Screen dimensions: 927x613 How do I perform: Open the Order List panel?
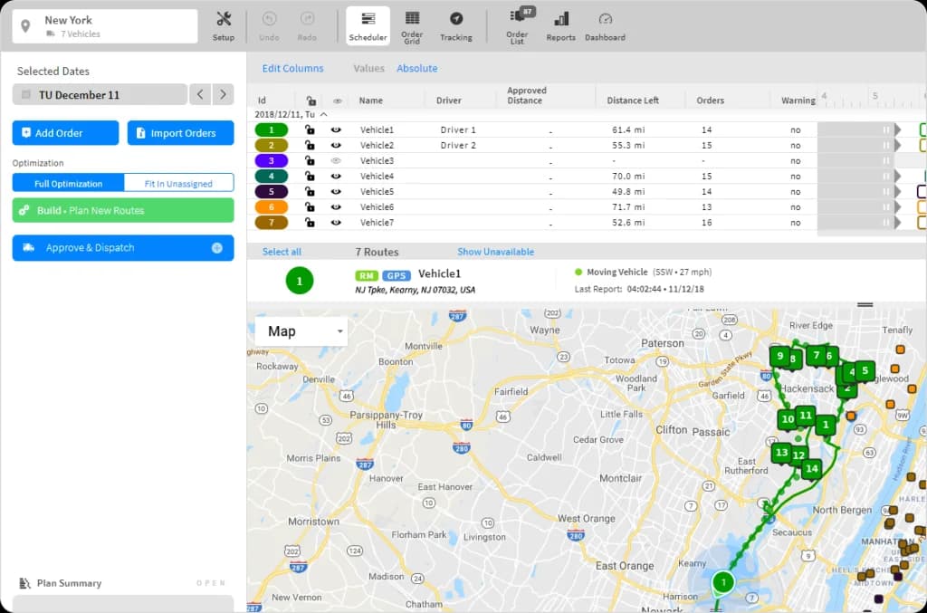coord(517,24)
